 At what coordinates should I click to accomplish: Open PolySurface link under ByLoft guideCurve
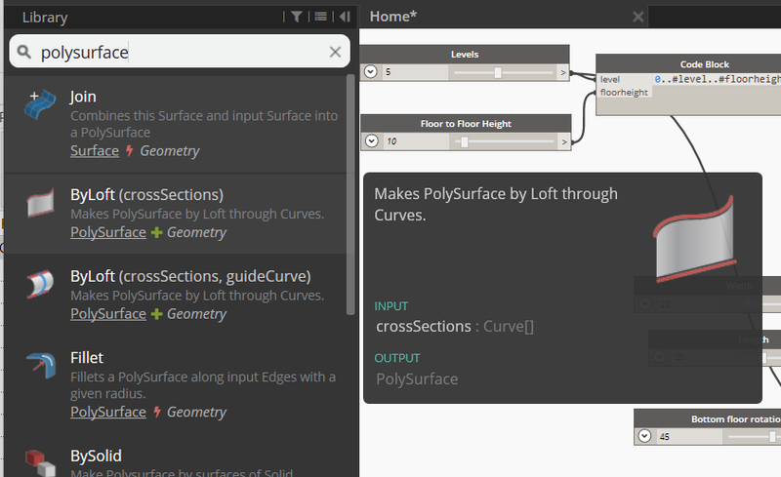click(108, 314)
